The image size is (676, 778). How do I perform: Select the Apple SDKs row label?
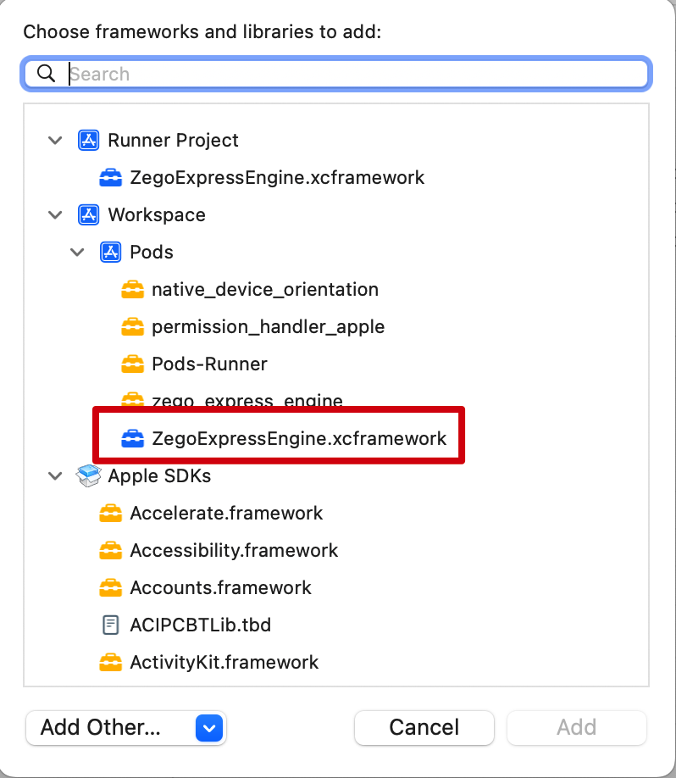[x=159, y=475]
